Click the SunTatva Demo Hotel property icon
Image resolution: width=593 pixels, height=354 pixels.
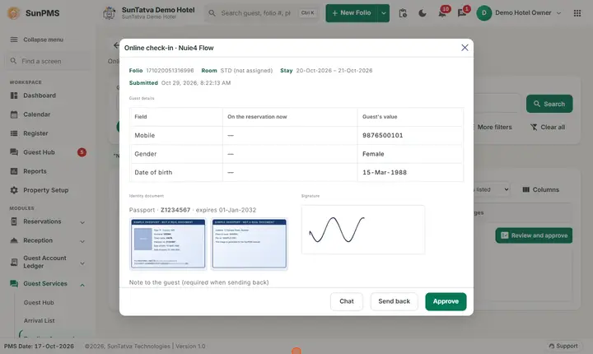click(x=110, y=13)
